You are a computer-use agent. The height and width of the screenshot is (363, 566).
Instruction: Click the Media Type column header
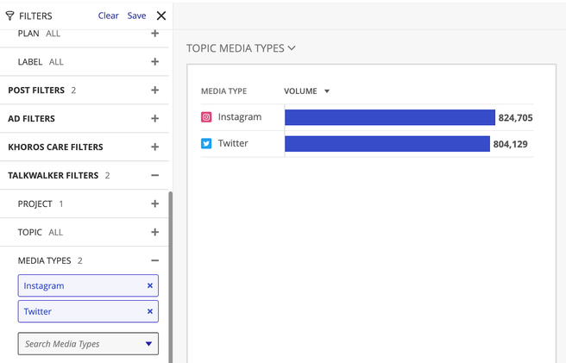coord(223,91)
